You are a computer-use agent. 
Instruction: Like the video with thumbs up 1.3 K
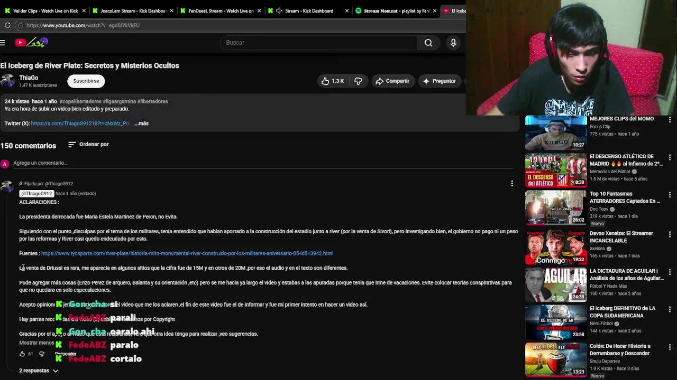(332, 81)
